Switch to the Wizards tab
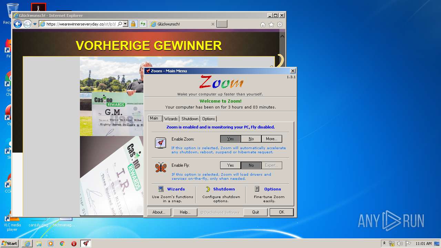Viewport: 441px width, 248px height. 171,119
